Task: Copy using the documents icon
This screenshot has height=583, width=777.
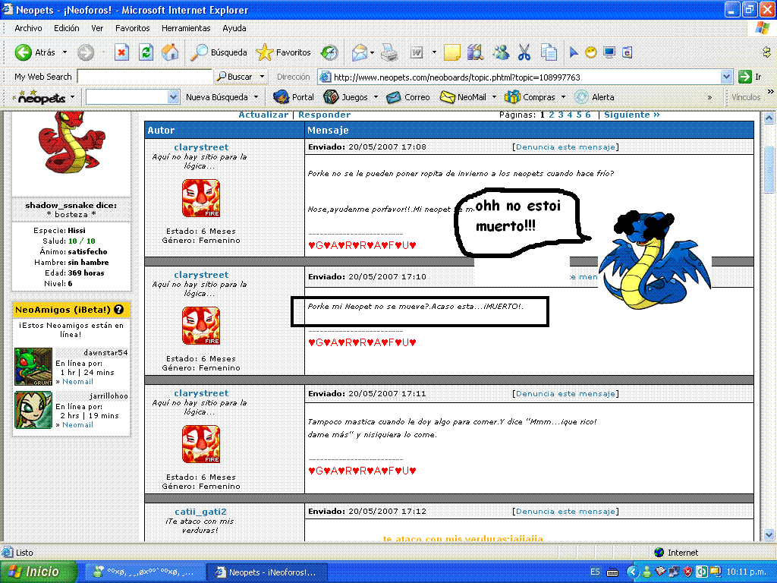Action: (549, 52)
